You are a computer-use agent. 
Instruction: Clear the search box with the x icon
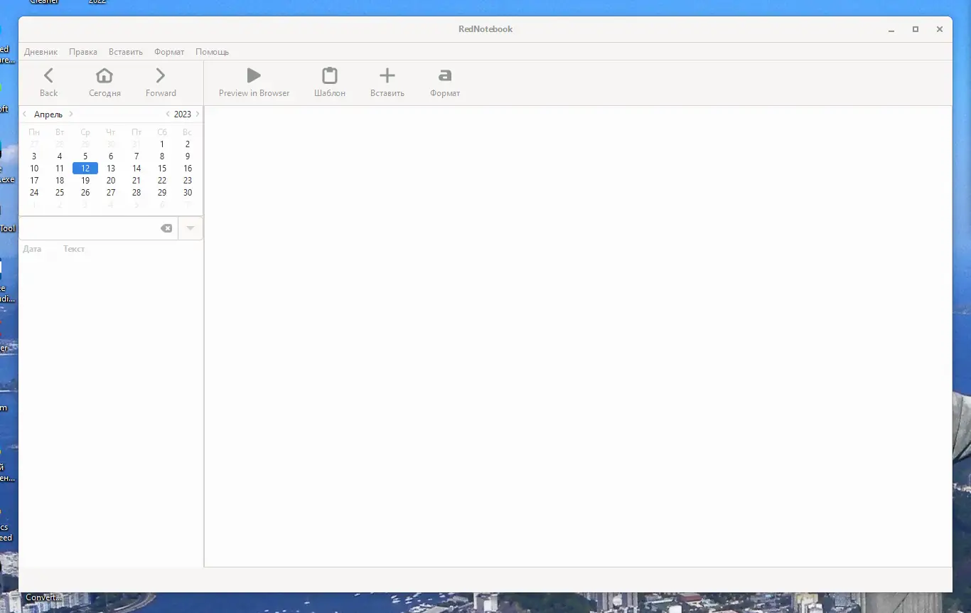[166, 228]
